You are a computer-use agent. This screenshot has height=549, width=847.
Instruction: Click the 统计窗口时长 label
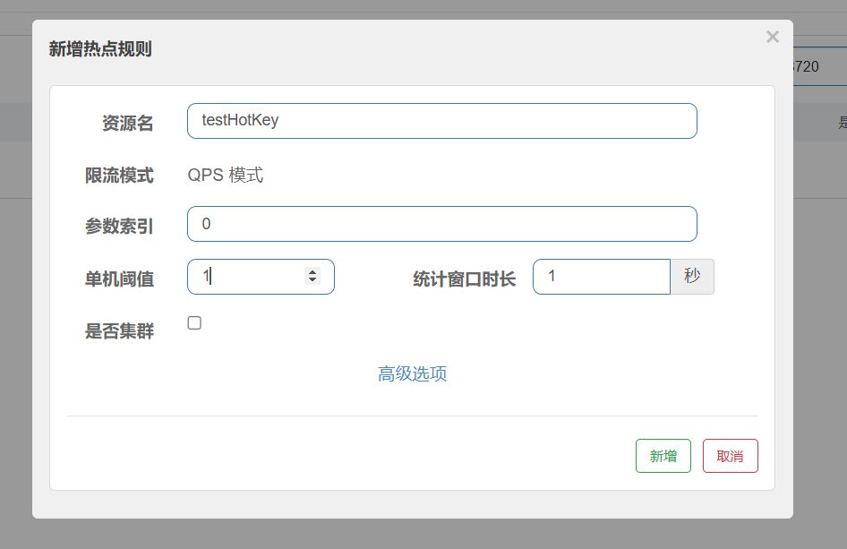464,279
